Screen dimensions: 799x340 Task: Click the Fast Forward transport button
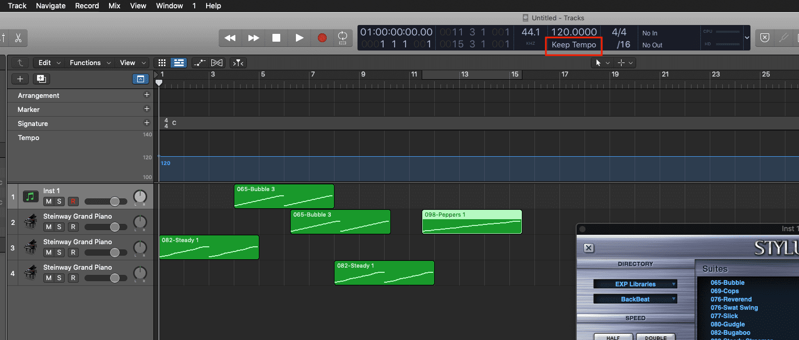click(254, 37)
